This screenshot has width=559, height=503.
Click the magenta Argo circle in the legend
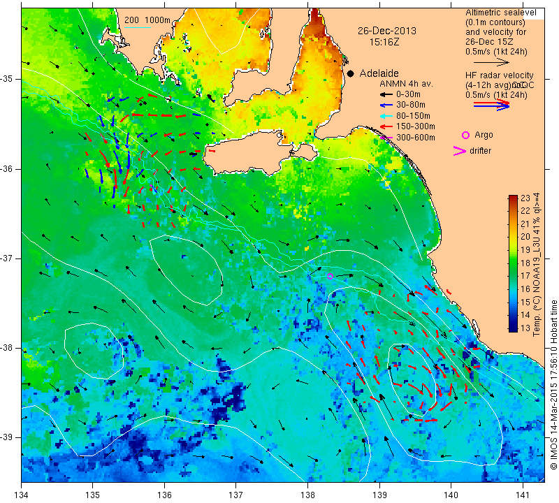coord(465,135)
